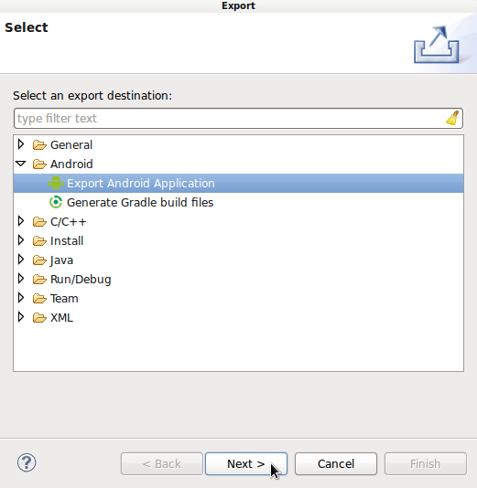Click the Team folder icon

pyautogui.click(x=39, y=298)
